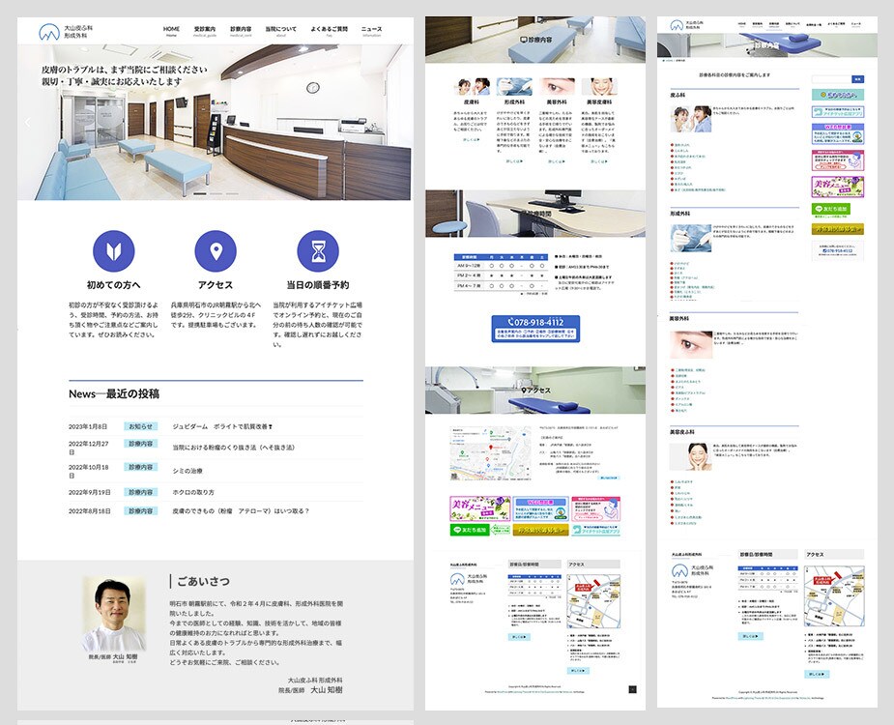Image resolution: width=894 pixels, height=725 pixels.
Task: Click 詳しくは under the right page footer hours
Action: [751, 636]
